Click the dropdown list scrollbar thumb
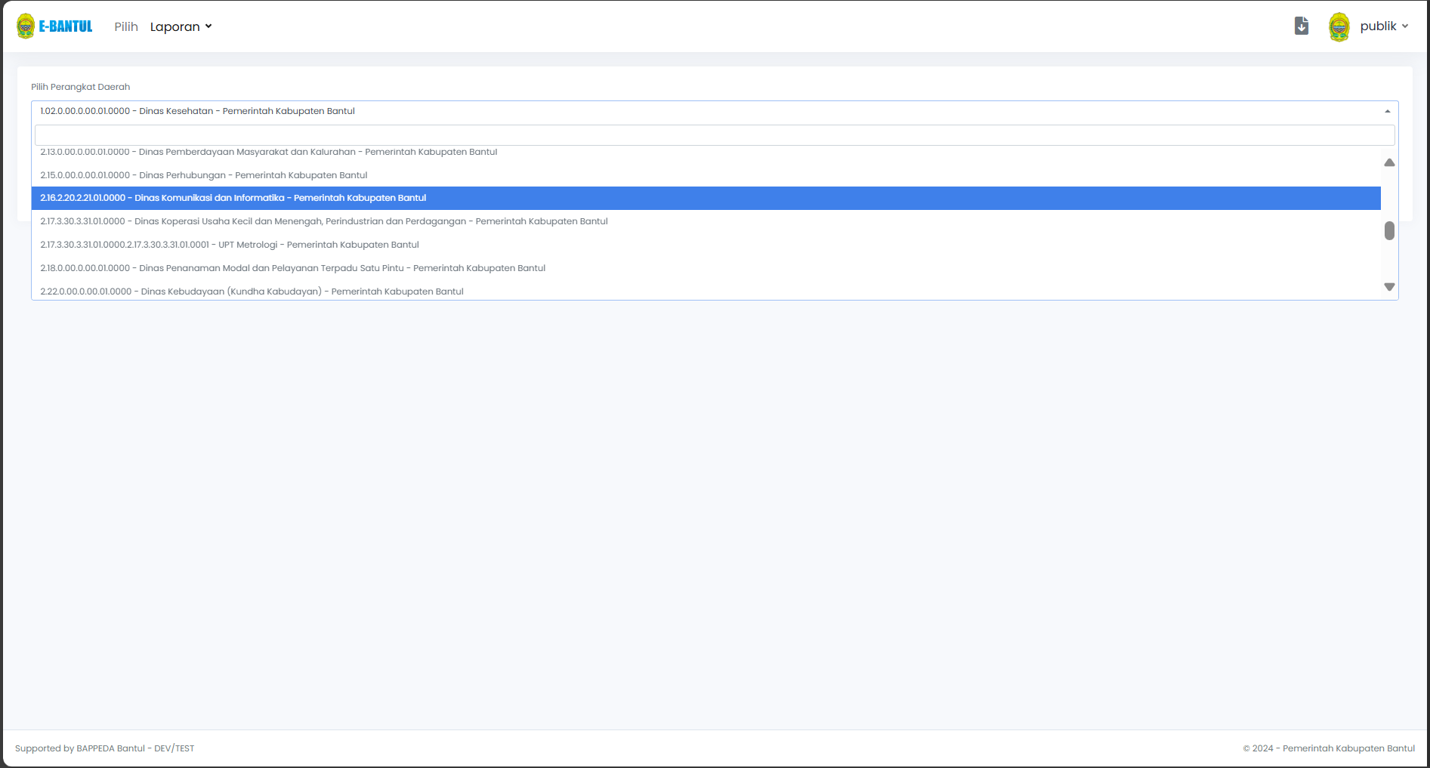Image resolution: width=1430 pixels, height=768 pixels. (x=1389, y=230)
